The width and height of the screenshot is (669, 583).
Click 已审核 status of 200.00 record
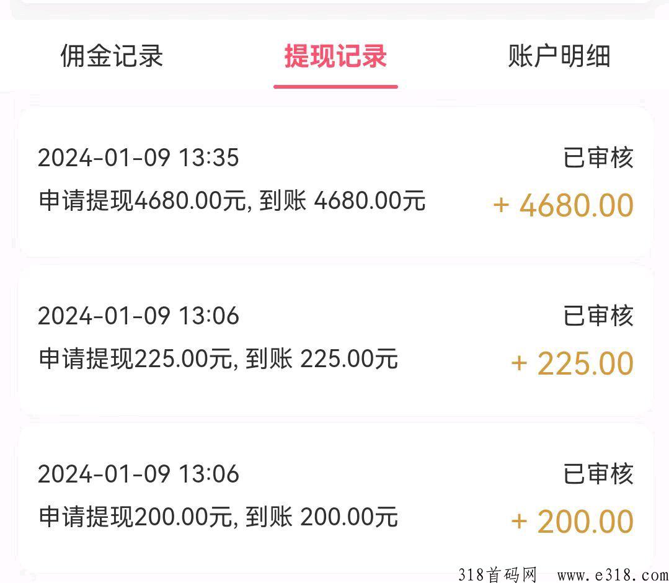(x=598, y=474)
